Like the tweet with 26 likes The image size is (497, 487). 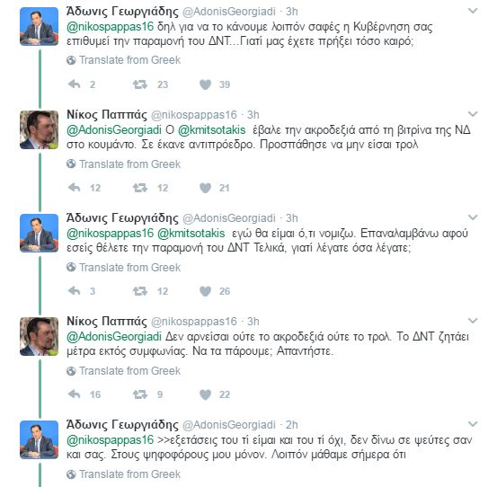click(206, 291)
